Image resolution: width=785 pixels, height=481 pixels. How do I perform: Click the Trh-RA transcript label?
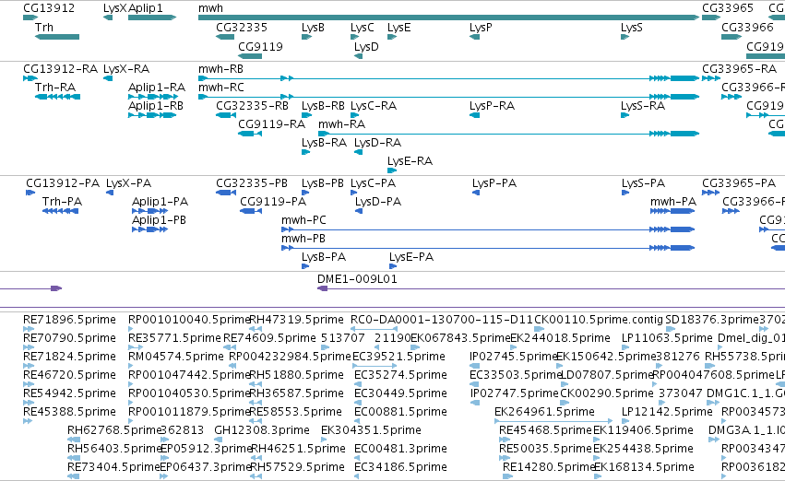coord(55,88)
